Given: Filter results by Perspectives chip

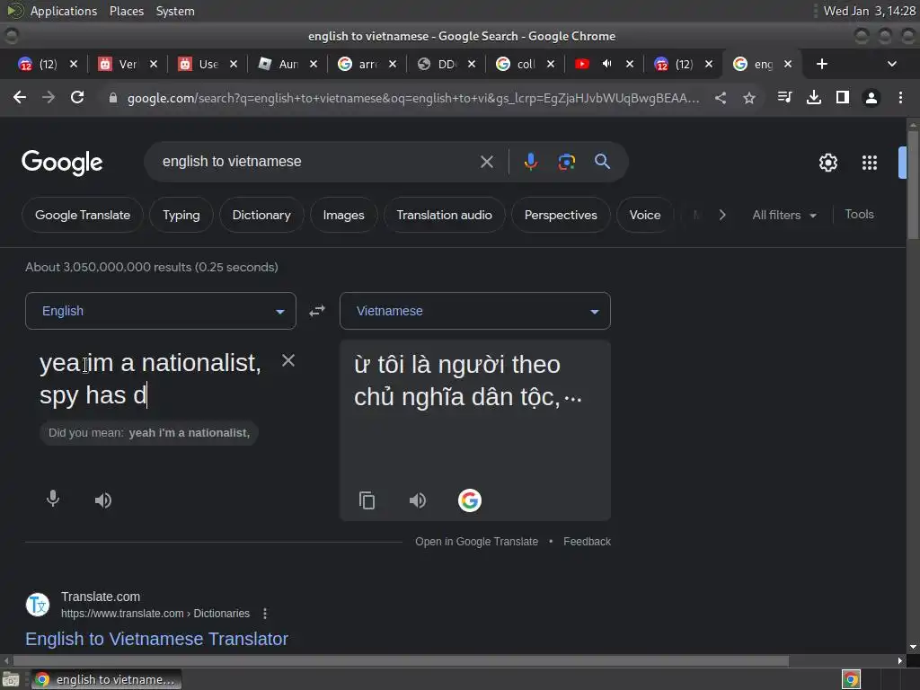Looking at the screenshot, I should tap(561, 215).
